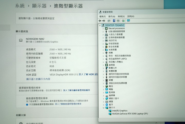This screenshot has height=124, width=185.
Task: Open 顯示器 1 的顯示卡內容 link
Action: point(38,79)
